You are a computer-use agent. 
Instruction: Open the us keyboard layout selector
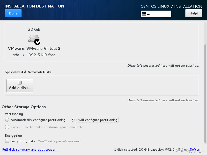click(156, 14)
